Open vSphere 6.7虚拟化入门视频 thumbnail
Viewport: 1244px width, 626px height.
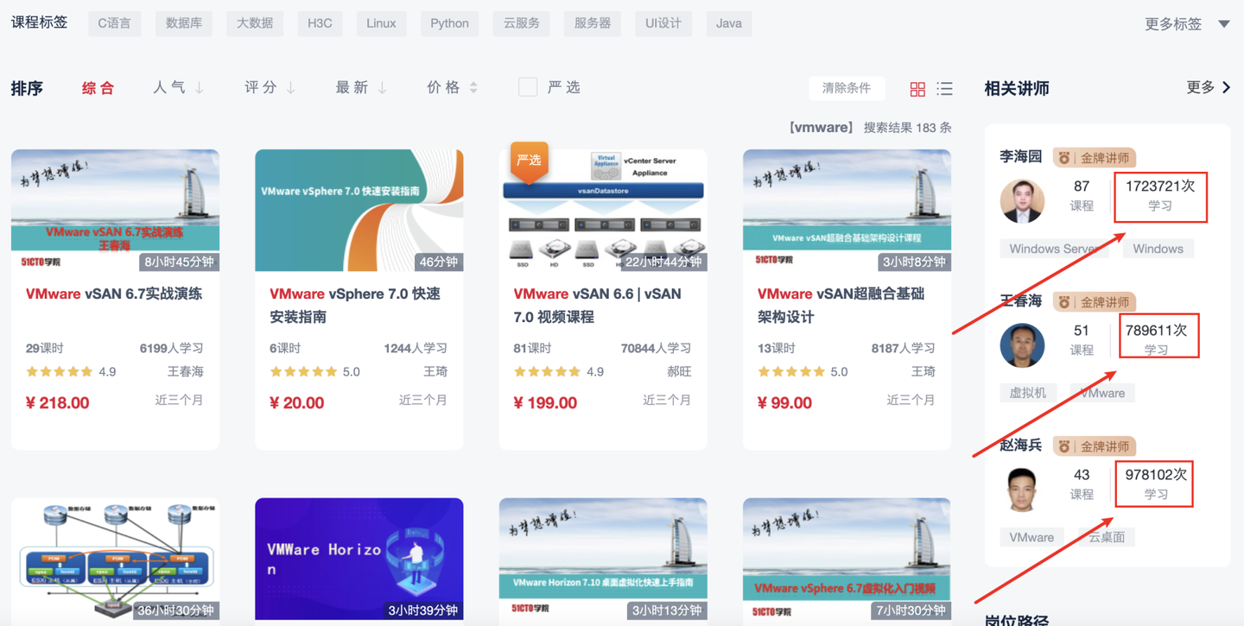(x=847, y=559)
